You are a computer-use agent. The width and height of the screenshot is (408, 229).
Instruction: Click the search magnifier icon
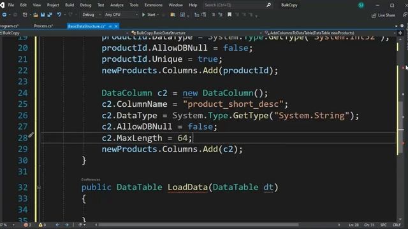(268, 5)
